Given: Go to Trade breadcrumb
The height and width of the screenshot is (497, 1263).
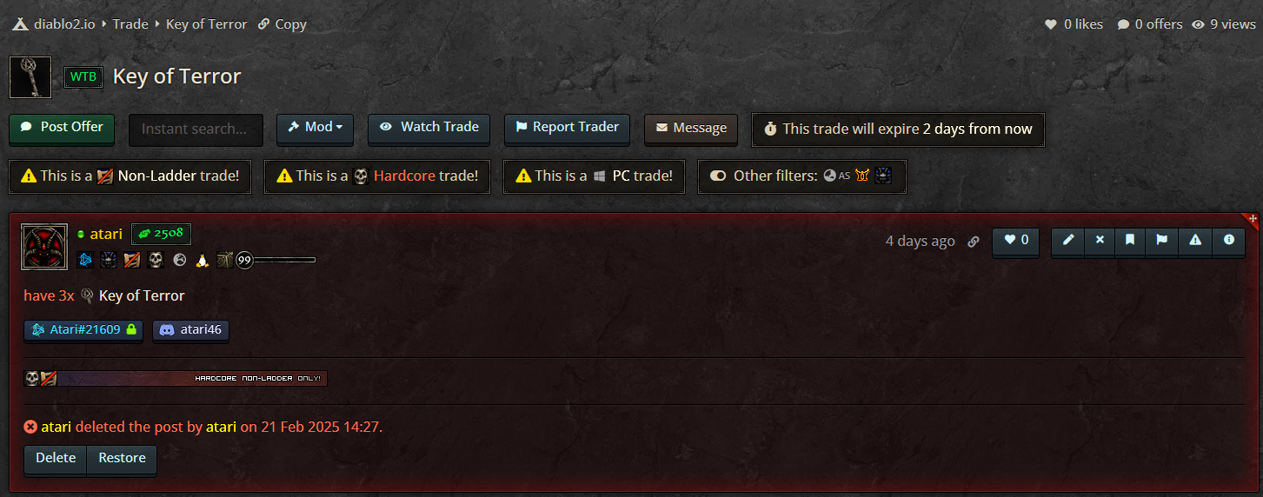Looking at the screenshot, I should (x=130, y=24).
